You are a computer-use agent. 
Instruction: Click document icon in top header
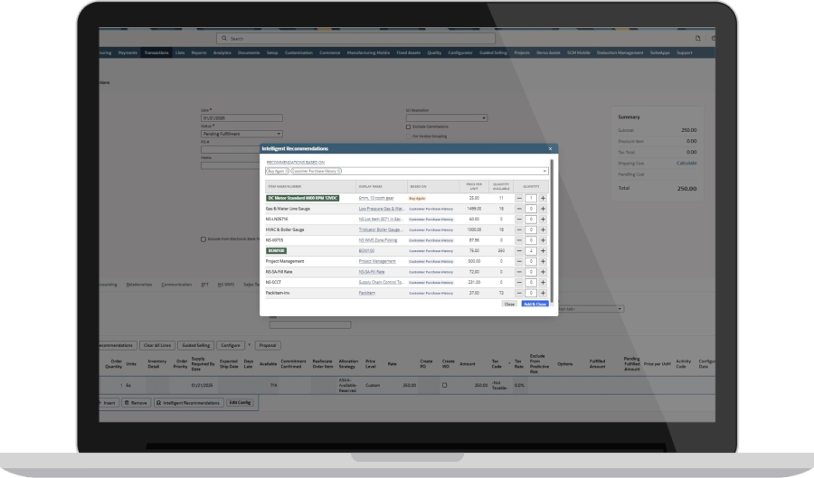(x=697, y=38)
